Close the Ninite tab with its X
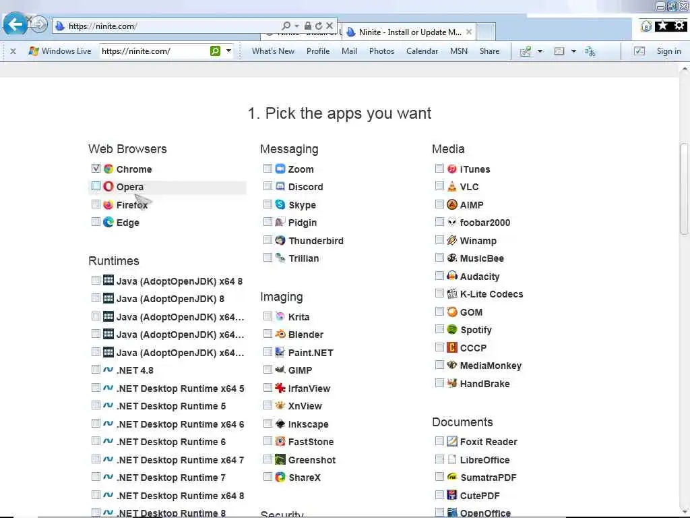The image size is (690, 518). [x=469, y=32]
